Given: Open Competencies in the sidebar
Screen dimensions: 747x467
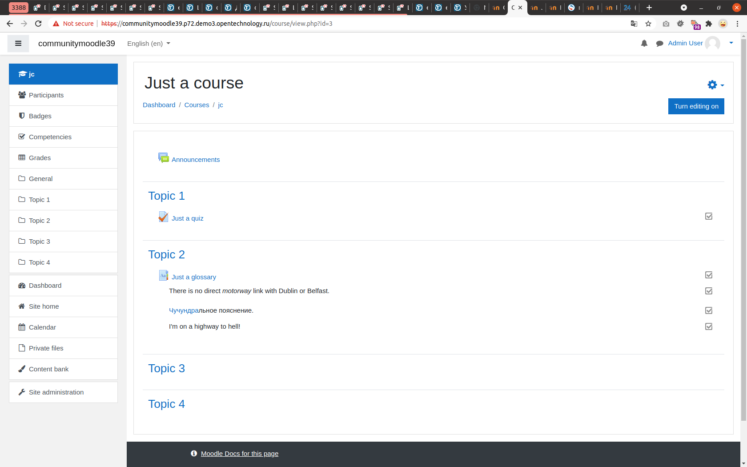Looking at the screenshot, I should pyautogui.click(x=63, y=137).
